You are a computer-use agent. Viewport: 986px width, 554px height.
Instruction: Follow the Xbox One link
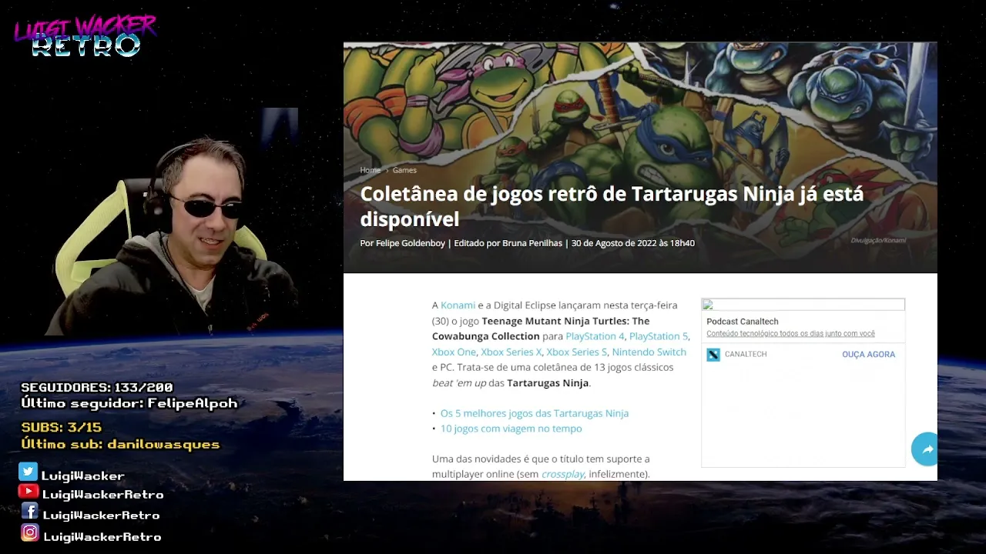point(454,352)
